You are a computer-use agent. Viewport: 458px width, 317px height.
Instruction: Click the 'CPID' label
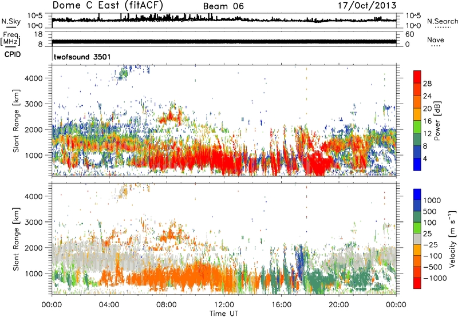click(x=13, y=54)
